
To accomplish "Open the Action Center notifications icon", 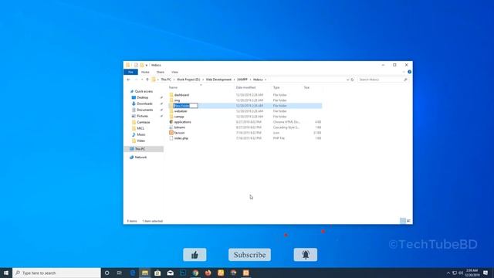I will (x=486, y=273).
